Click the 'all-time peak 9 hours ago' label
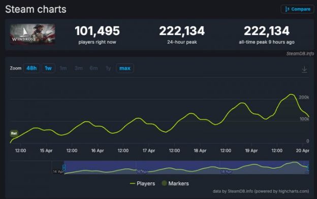Screen dimensions: 317x199 click(267, 42)
